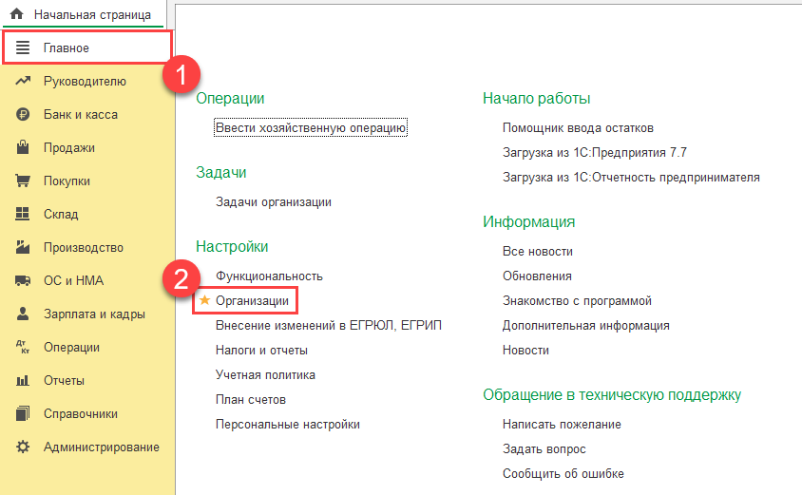Click the ruble coin icon for Банк и касса
Viewport: 802px width, 495px height.
(x=23, y=115)
